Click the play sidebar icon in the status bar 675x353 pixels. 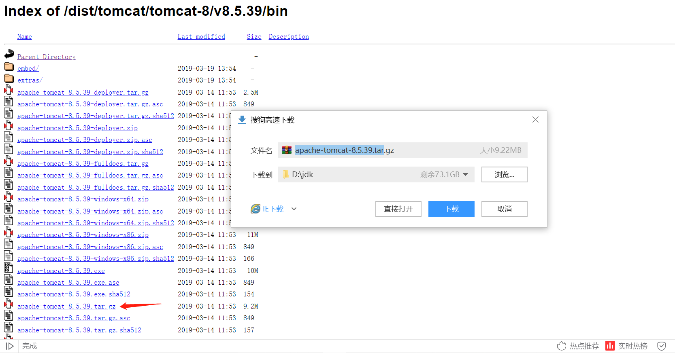pyautogui.click(x=10, y=346)
